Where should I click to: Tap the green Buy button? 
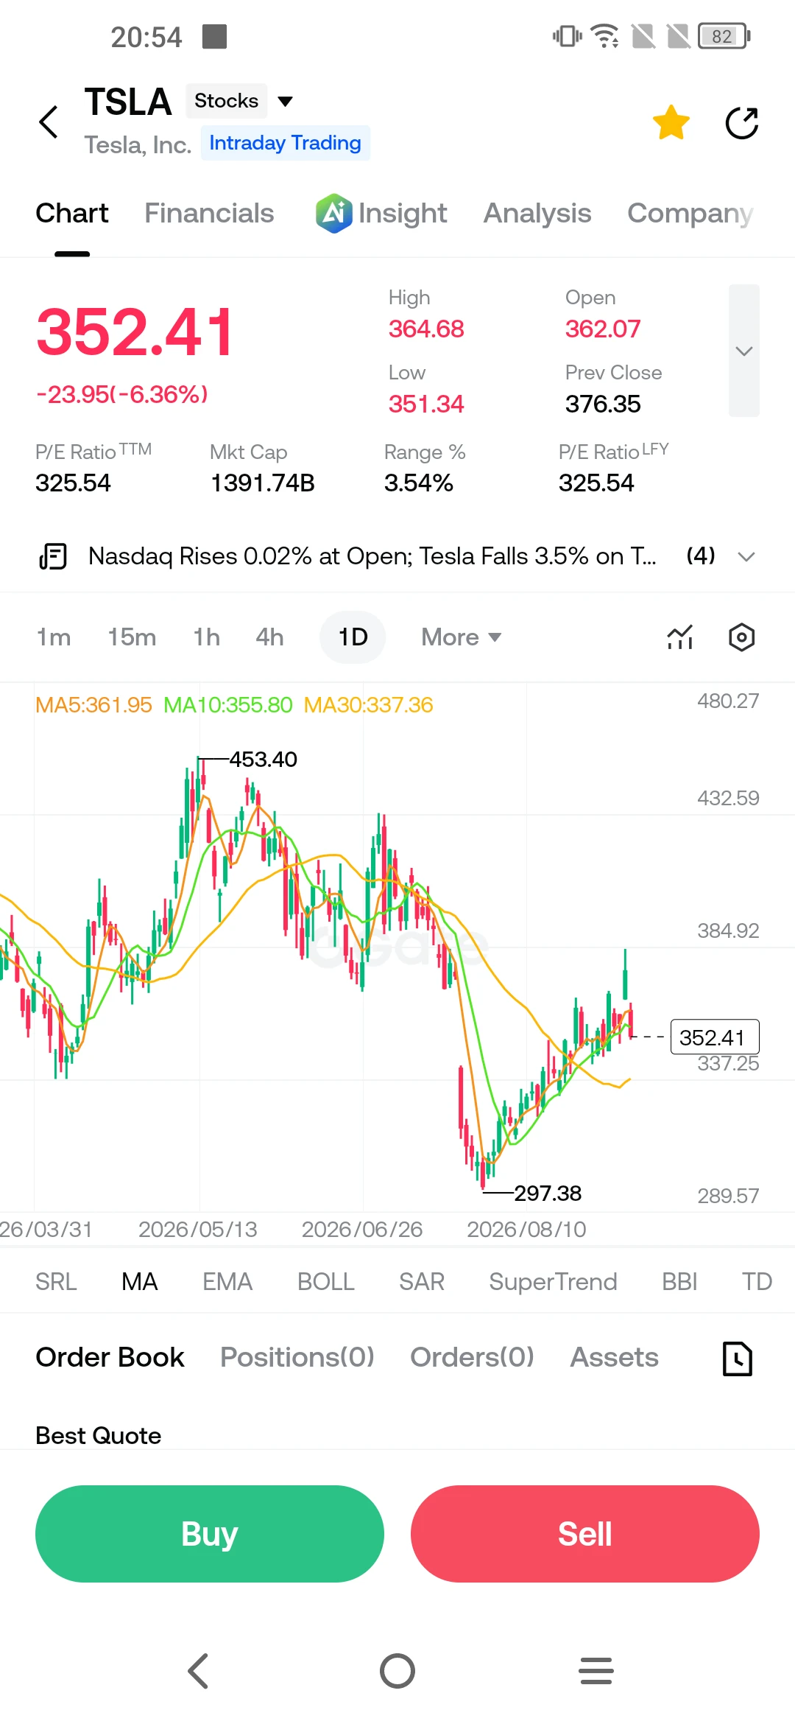point(210,1534)
